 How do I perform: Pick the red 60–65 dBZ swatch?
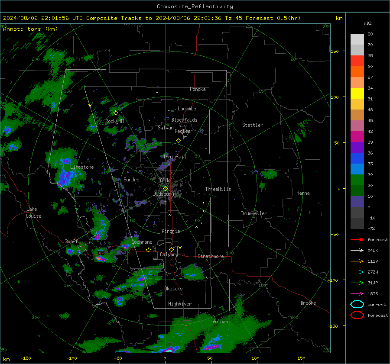click(x=357, y=61)
